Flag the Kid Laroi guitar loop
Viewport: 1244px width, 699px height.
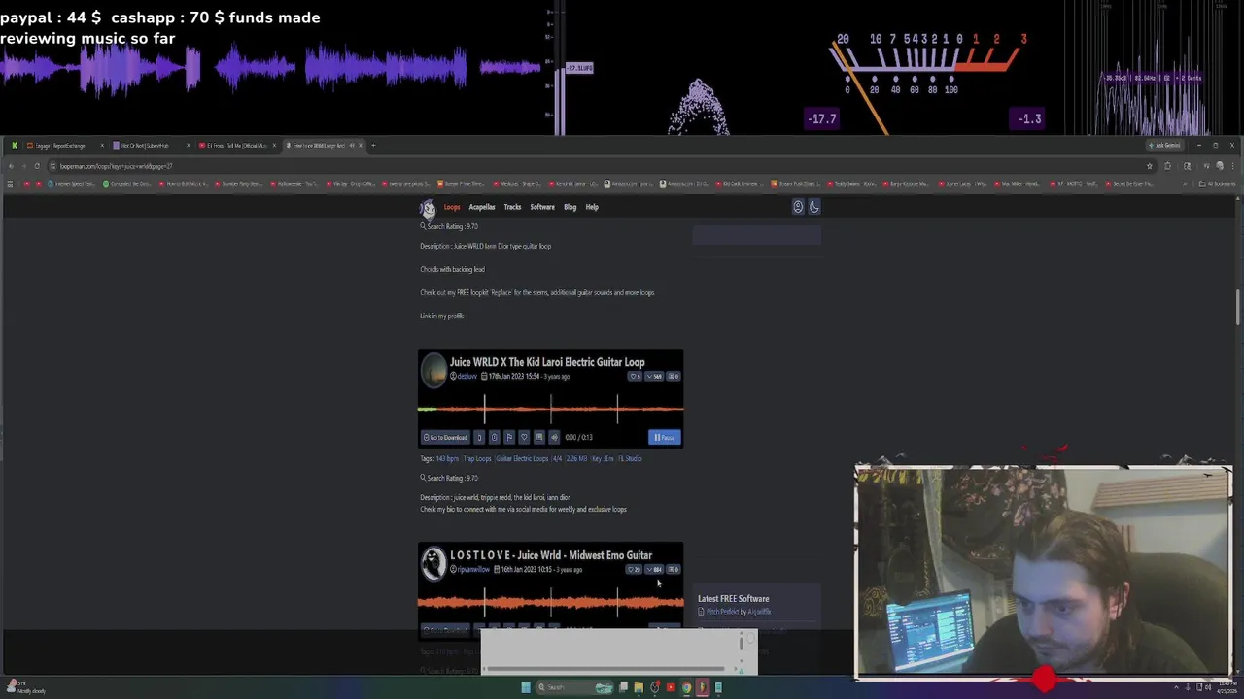tap(508, 437)
